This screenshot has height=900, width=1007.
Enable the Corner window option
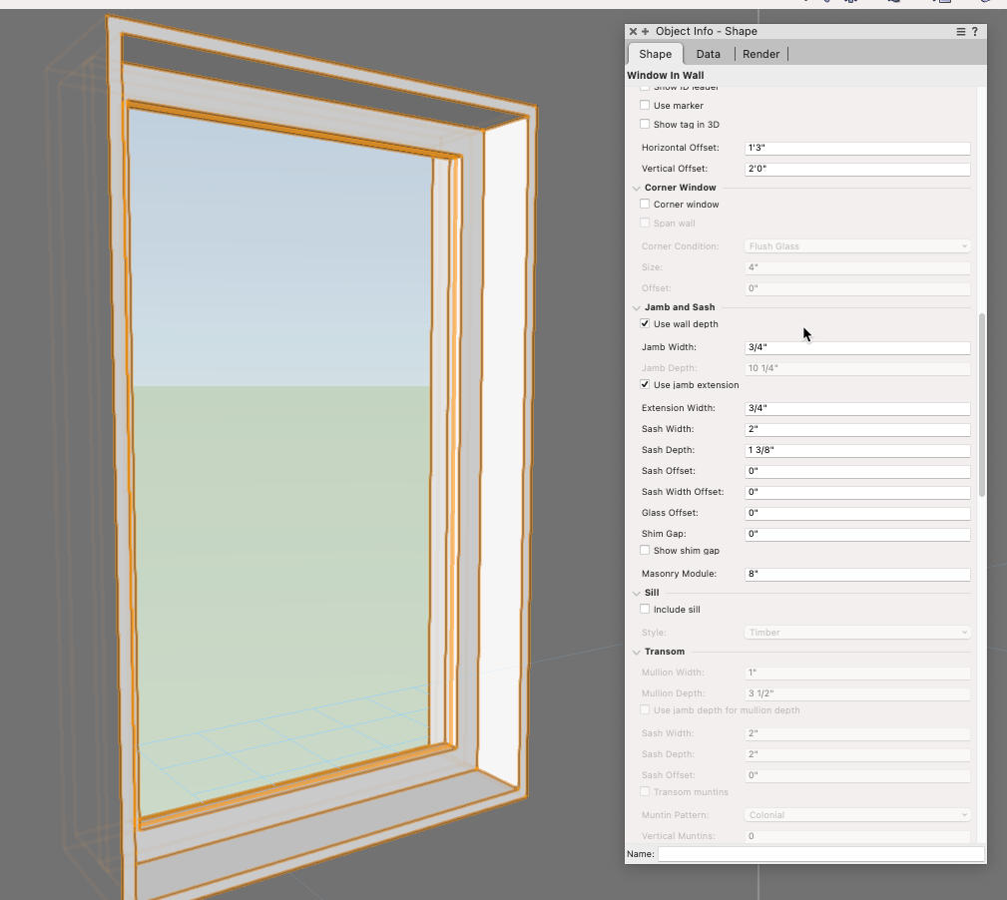pos(645,204)
